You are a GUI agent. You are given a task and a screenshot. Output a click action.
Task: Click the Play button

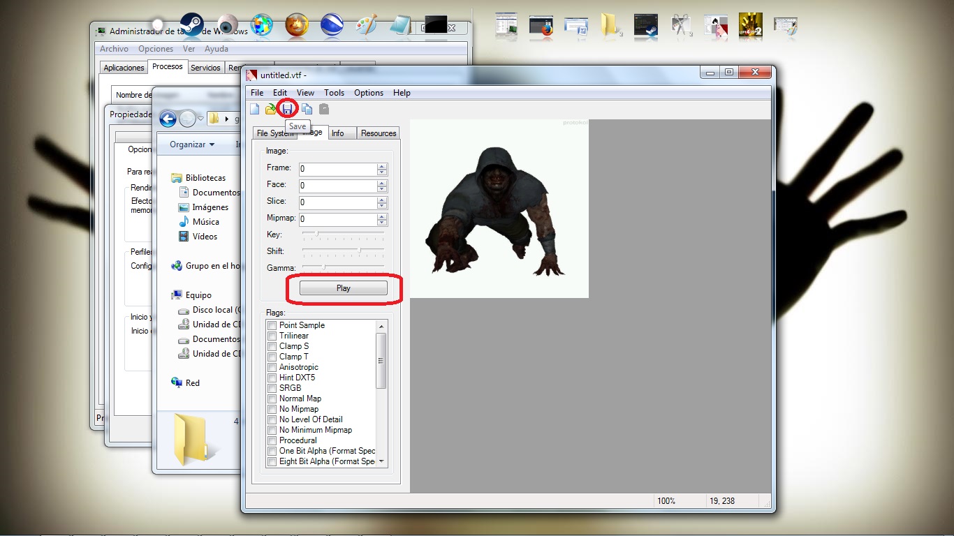point(343,288)
